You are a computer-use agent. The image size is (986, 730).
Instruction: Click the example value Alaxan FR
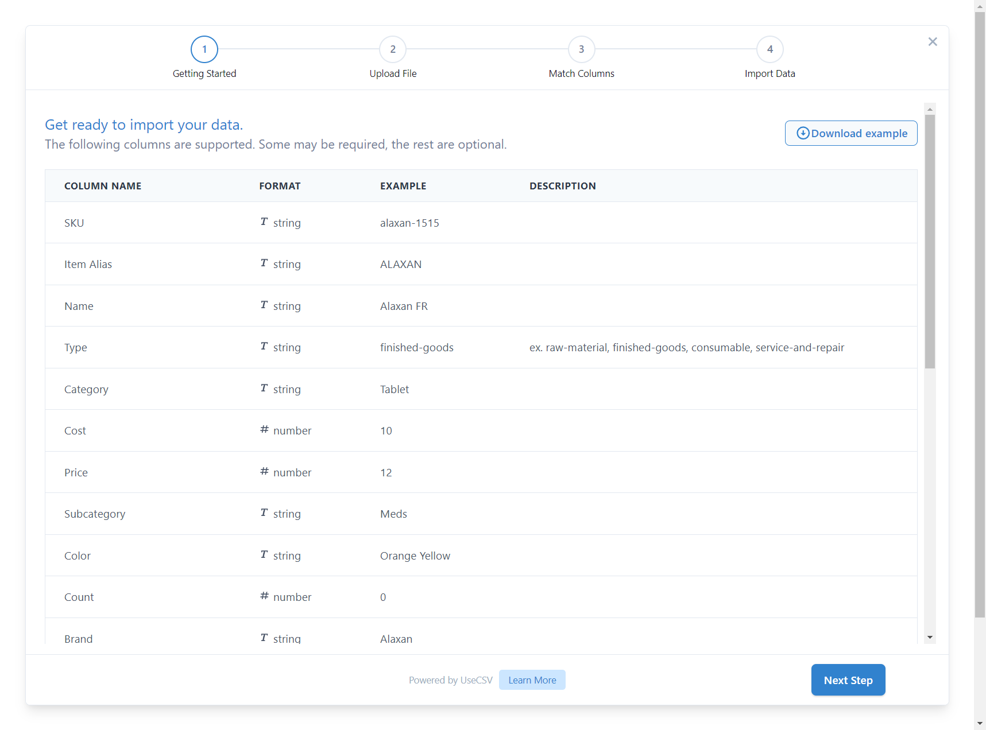point(404,306)
